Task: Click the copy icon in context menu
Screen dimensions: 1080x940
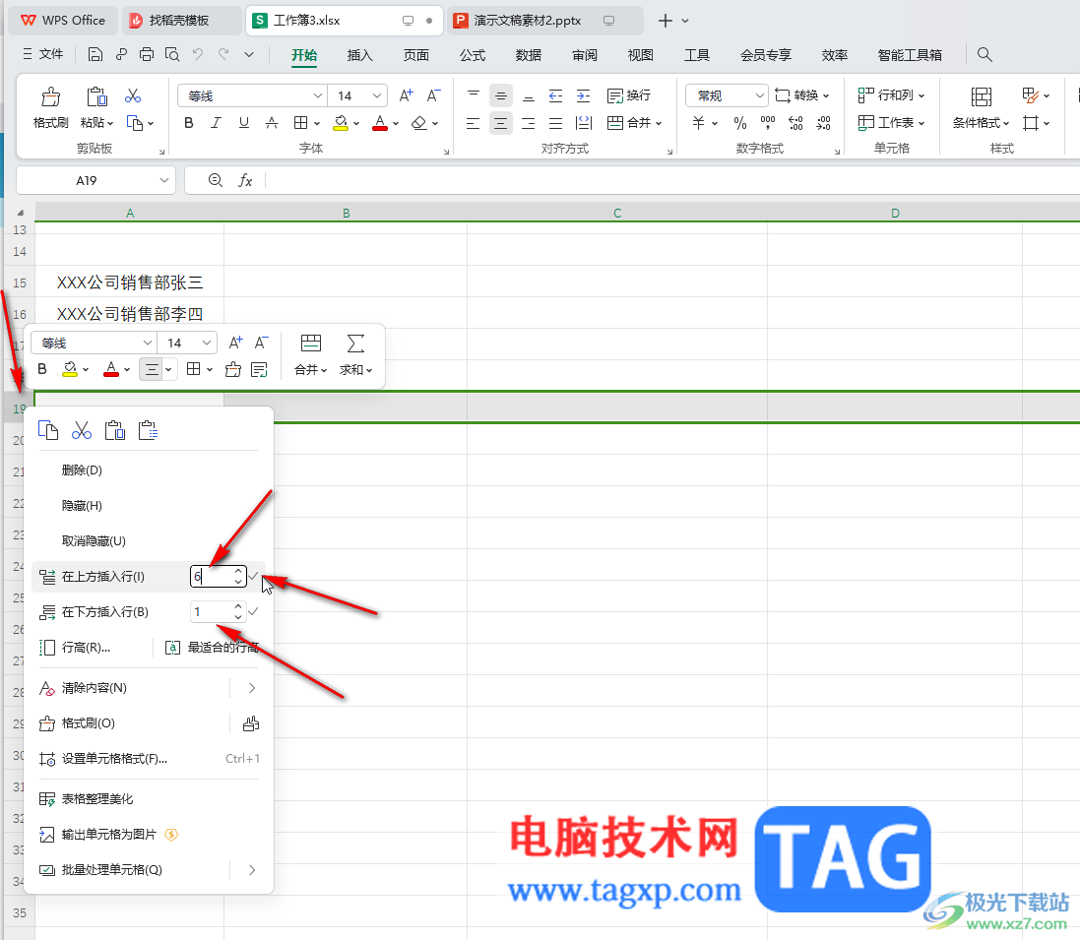Action: (x=48, y=430)
